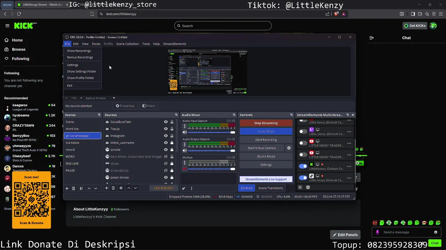The image size is (446, 250).
Task: Undock the Sources panel icon
Action: (x=176, y=115)
